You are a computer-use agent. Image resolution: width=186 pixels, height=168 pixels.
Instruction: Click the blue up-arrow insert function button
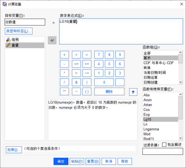click(133, 92)
